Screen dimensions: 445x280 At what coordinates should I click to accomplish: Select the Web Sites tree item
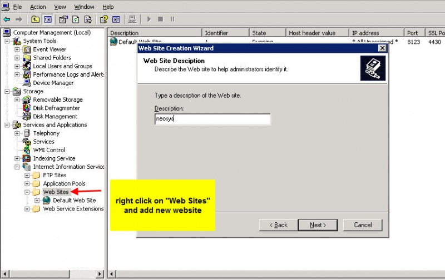(56, 192)
